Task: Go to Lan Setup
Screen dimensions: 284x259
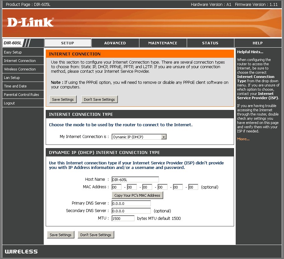Action: click(x=23, y=78)
